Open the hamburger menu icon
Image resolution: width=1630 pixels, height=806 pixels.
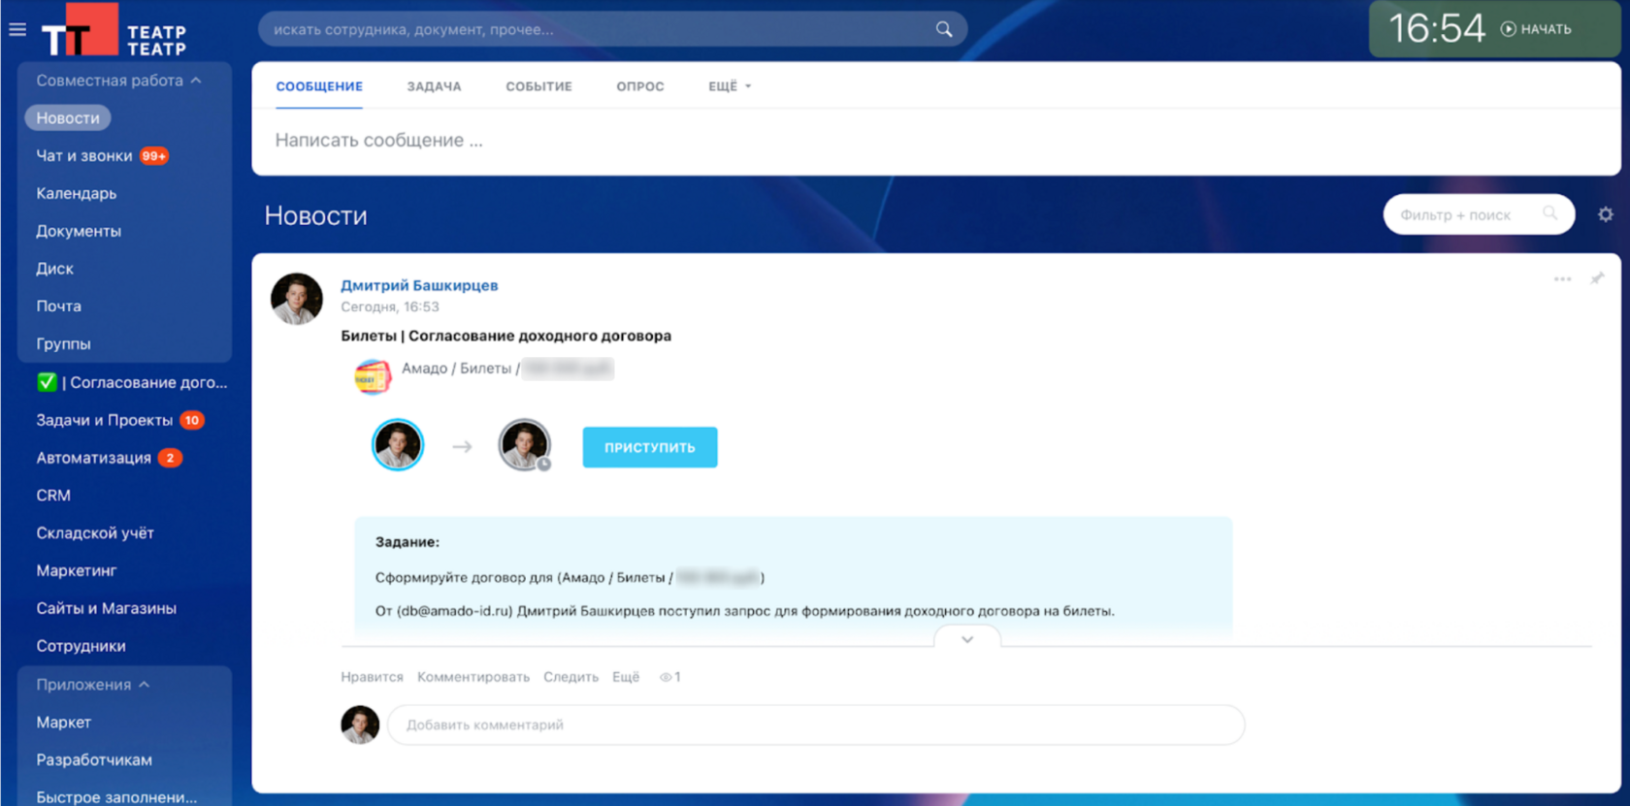point(17,29)
